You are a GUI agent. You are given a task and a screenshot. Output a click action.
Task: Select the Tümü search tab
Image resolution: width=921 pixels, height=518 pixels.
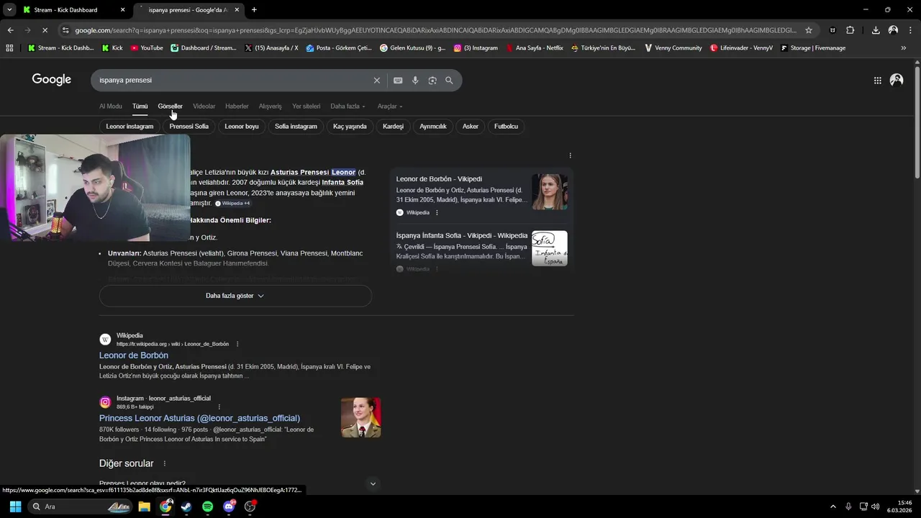140,106
